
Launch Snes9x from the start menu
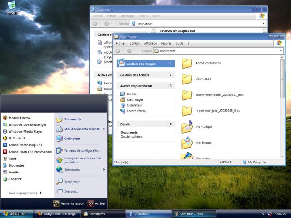(11, 173)
